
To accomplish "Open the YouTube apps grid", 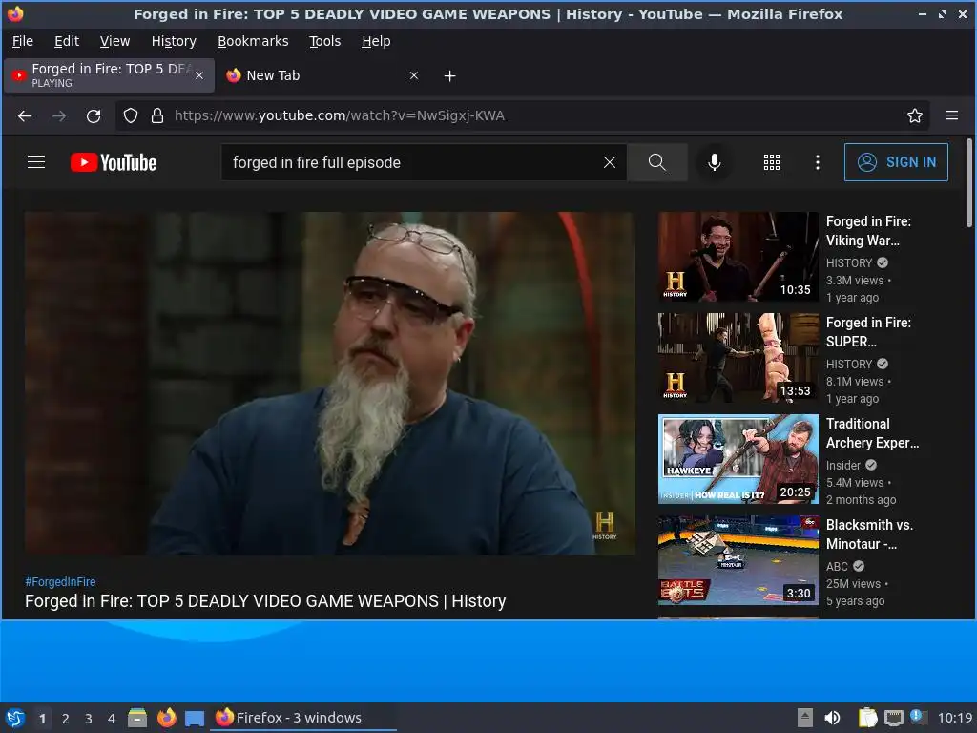I will [772, 162].
